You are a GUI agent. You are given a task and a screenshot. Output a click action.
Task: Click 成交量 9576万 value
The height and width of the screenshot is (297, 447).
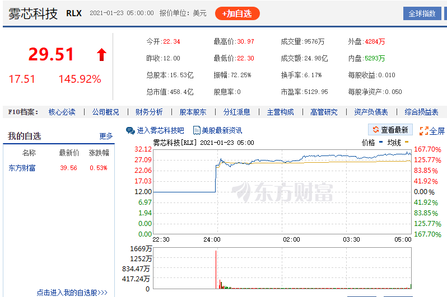[314, 41]
